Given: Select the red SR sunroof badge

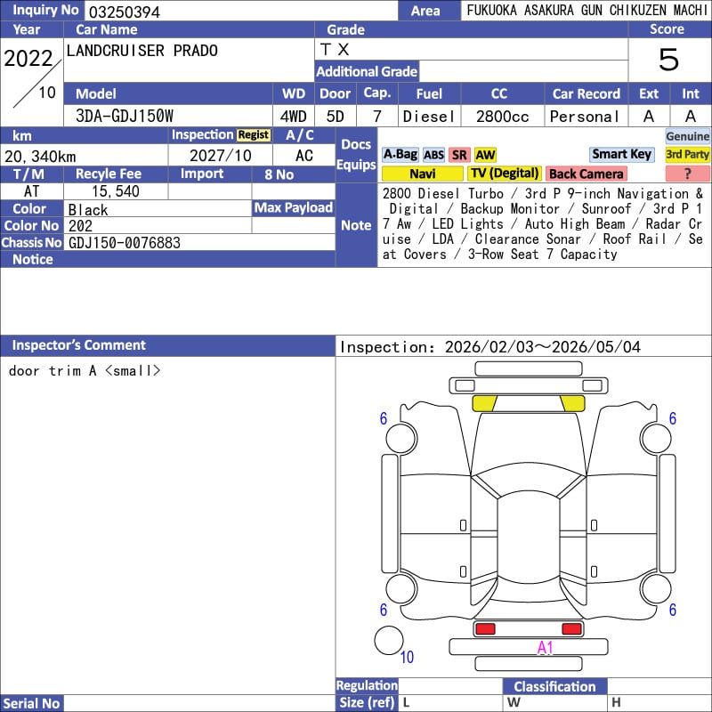Looking at the screenshot, I should 459,155.
